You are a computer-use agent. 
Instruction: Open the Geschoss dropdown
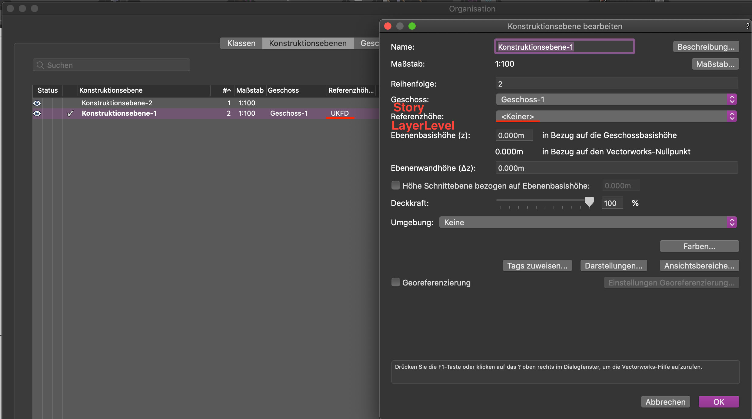click(x=616, y=100)
